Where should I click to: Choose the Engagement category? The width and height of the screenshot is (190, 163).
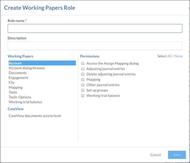(18, 78)
